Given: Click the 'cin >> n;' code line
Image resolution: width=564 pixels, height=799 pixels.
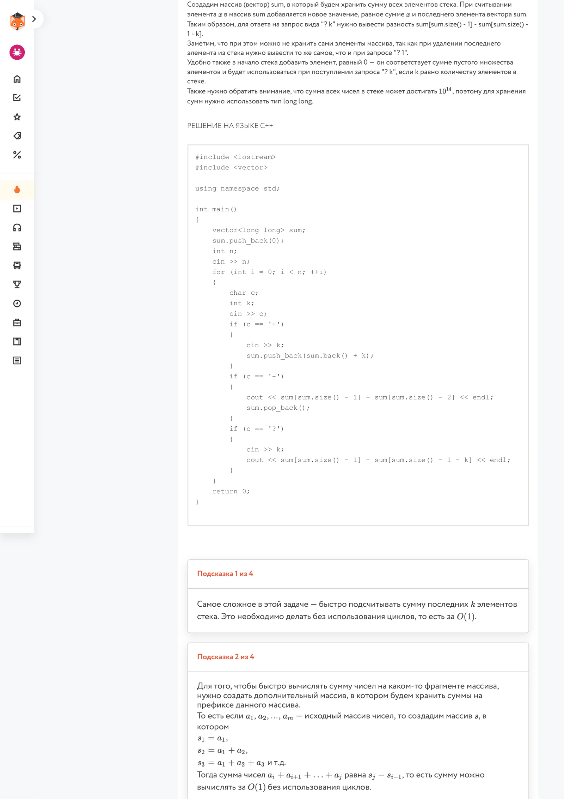Looking at the screenshot, I should [231, 262].
